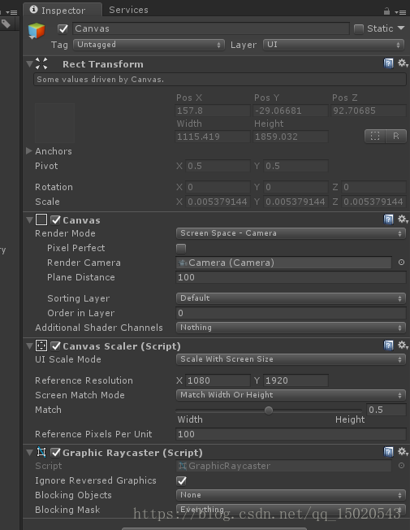The height and width of the screenshot is (530, 410).
Task: Click the tag icon in left panel
Action: click(x=6, y=24)
